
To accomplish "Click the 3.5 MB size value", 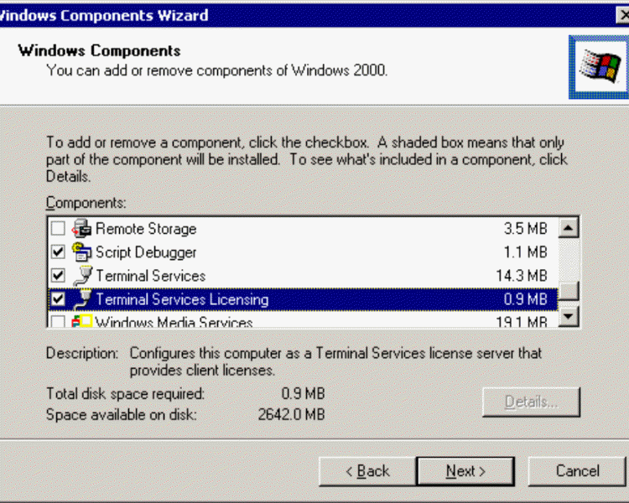I will pyautogui.click(x=526, y=229).
